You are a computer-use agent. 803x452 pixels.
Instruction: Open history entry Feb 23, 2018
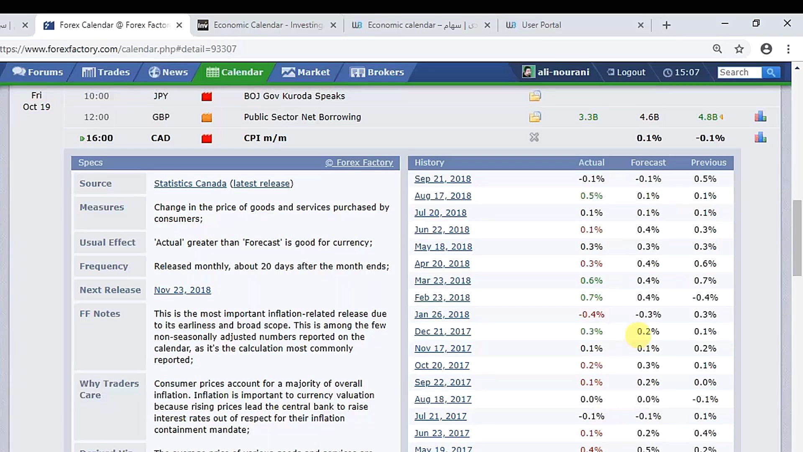[442, 298]
